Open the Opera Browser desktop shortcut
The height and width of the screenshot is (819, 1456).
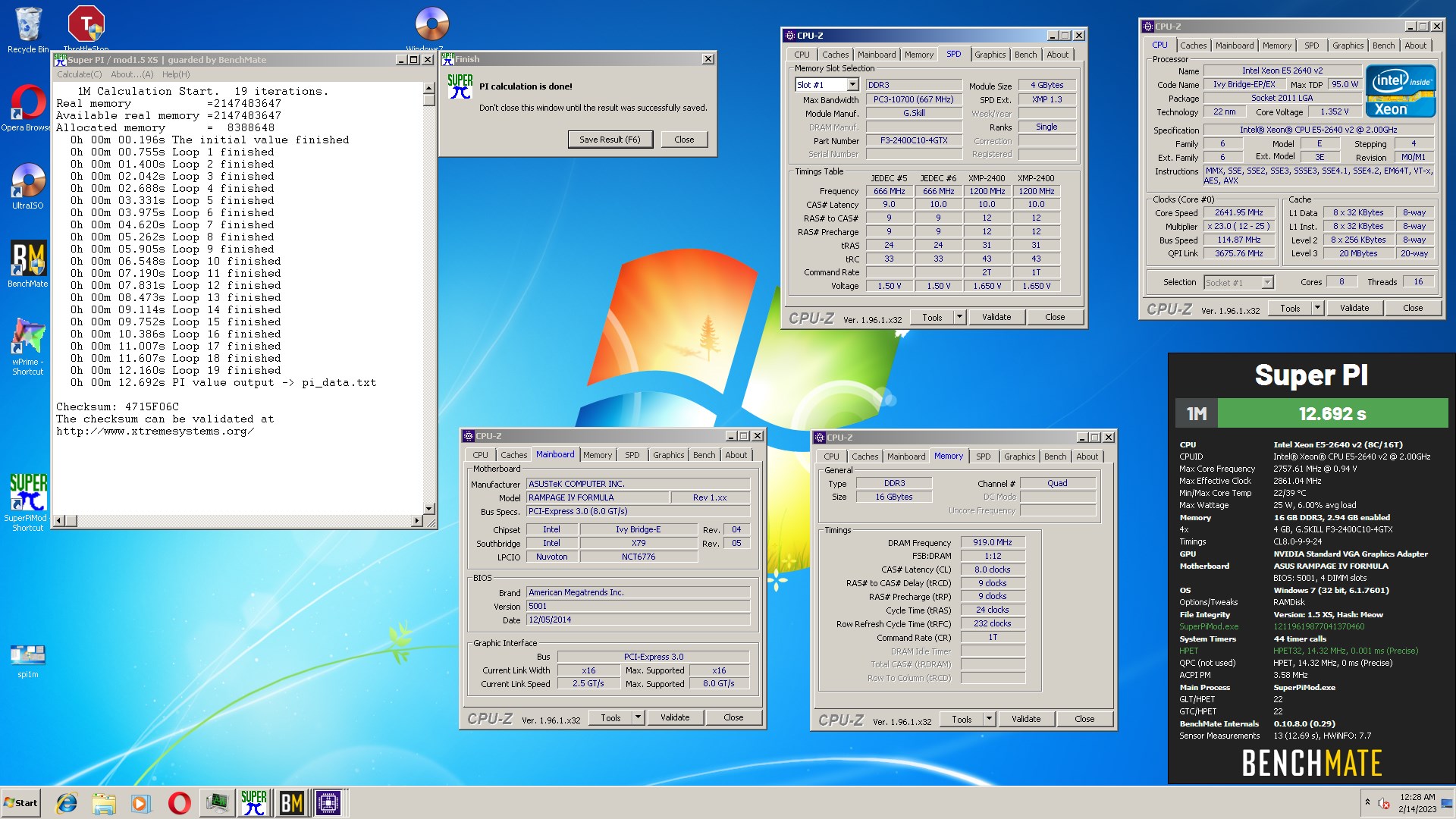coord(28,108)
